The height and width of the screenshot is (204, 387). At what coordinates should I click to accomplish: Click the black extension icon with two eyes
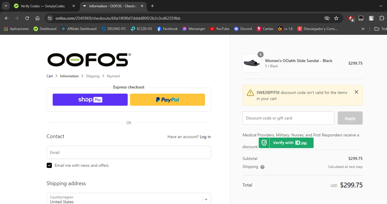(361, 18)
